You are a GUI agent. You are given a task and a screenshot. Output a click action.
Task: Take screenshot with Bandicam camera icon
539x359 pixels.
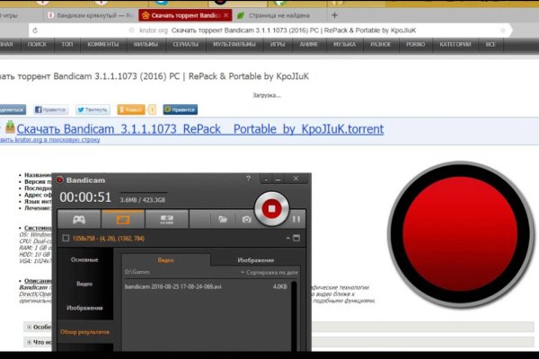tap(245, 218)
